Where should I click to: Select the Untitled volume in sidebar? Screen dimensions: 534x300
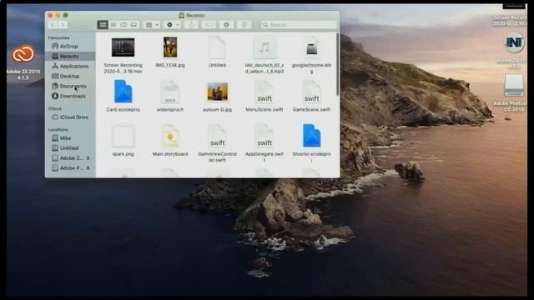tap(70, 148)
